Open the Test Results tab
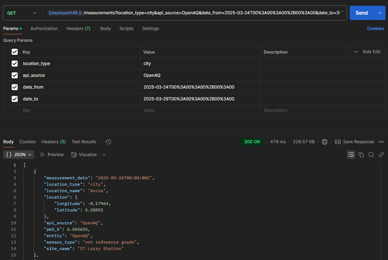 (x=84, y=141)
